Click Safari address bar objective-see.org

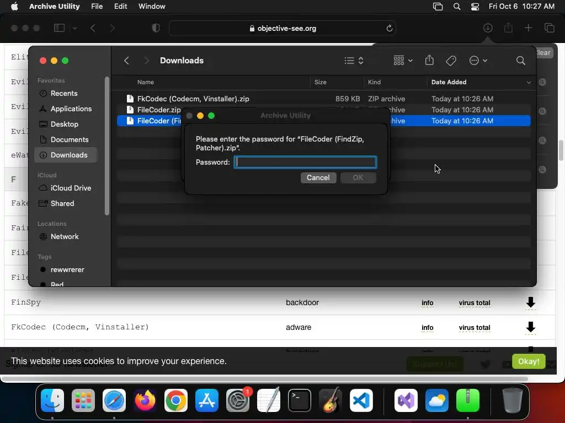[282, 29]
